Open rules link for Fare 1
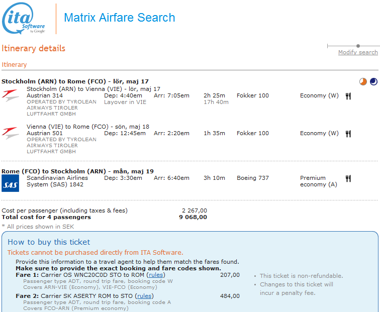380x312 pixels. 156,275
